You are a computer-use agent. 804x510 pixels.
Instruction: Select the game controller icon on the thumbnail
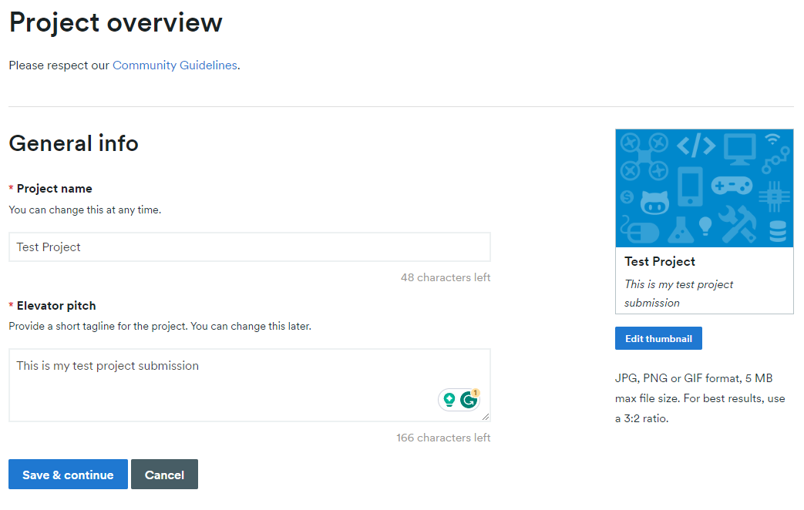click(x=732, y=185)
